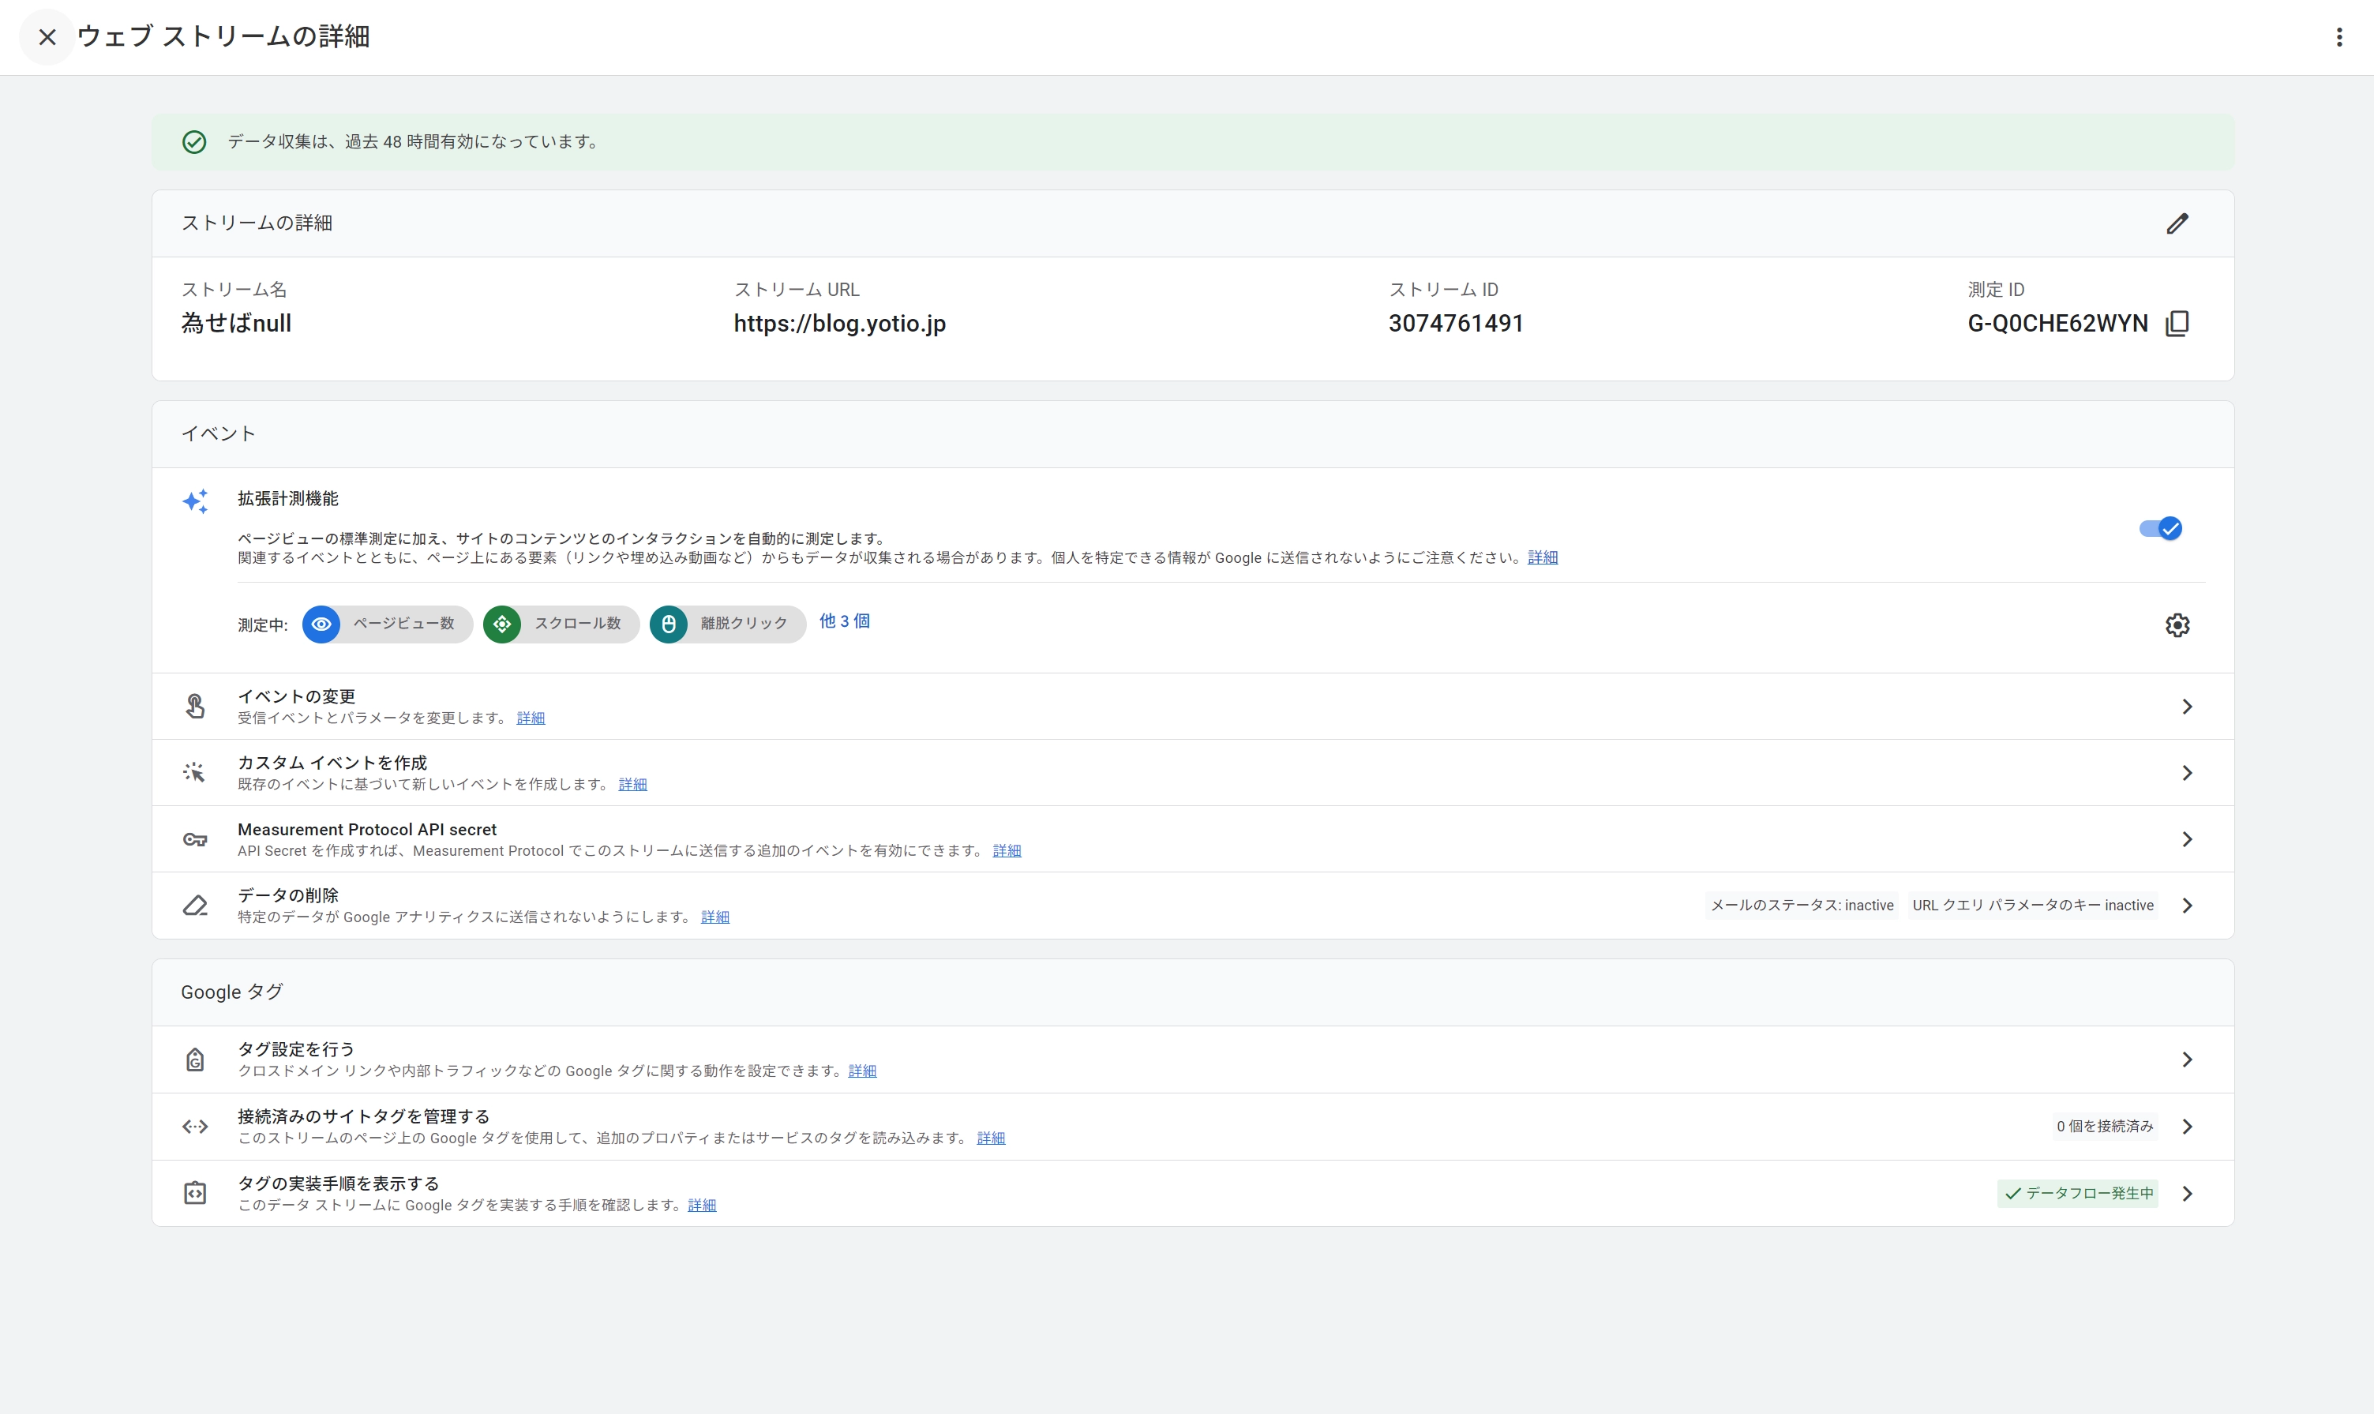Click the green checkmark data collection status icon
2374x1414 pixels.
click(194, 142)
